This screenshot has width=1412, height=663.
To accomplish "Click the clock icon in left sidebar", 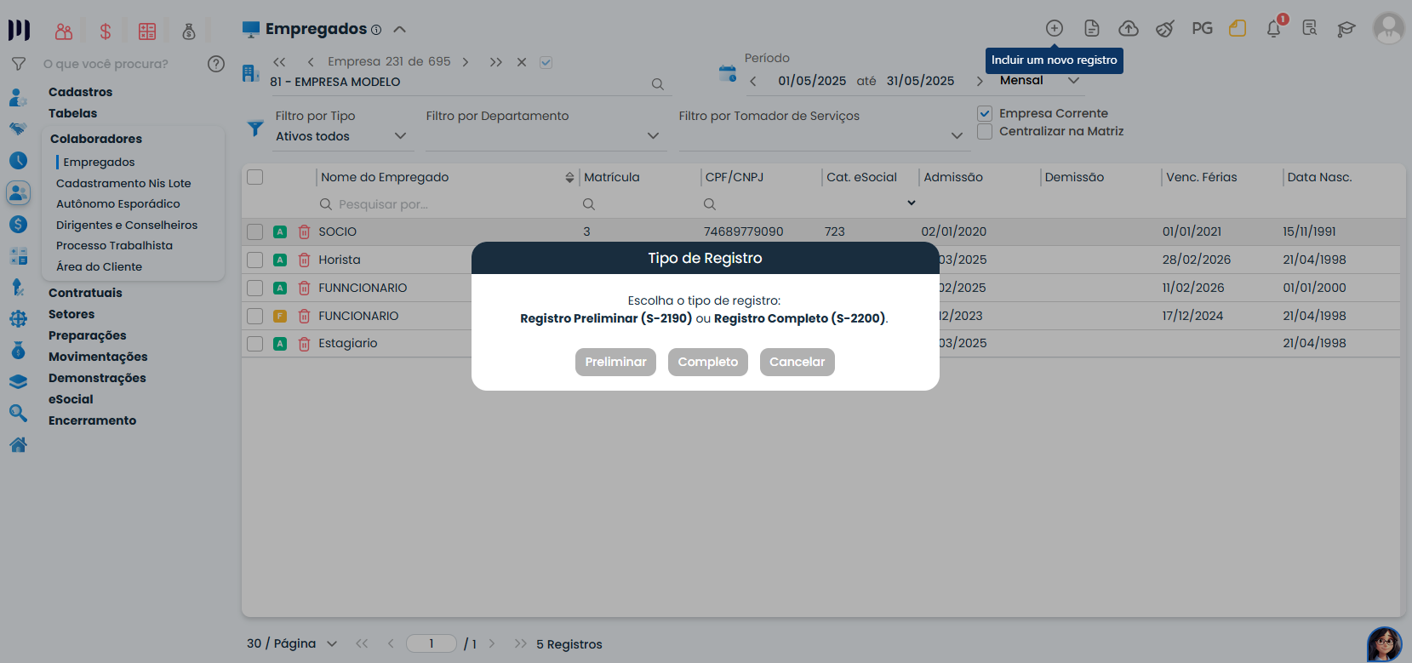I will click(18, 160).
